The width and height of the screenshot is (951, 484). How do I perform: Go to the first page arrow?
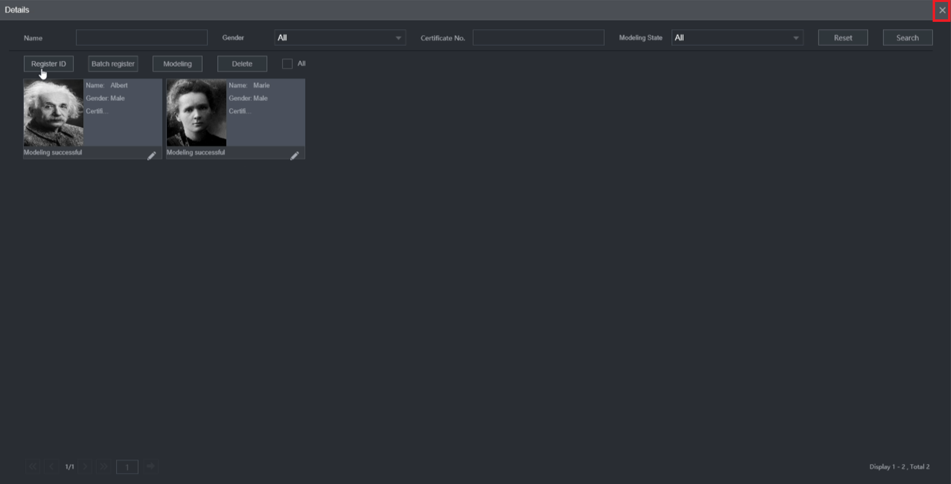pos(33,467)
